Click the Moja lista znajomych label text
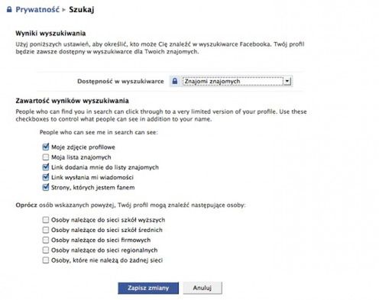 coord(81,157)
